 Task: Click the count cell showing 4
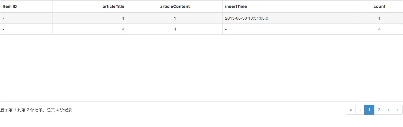click(x=379, y=29)
